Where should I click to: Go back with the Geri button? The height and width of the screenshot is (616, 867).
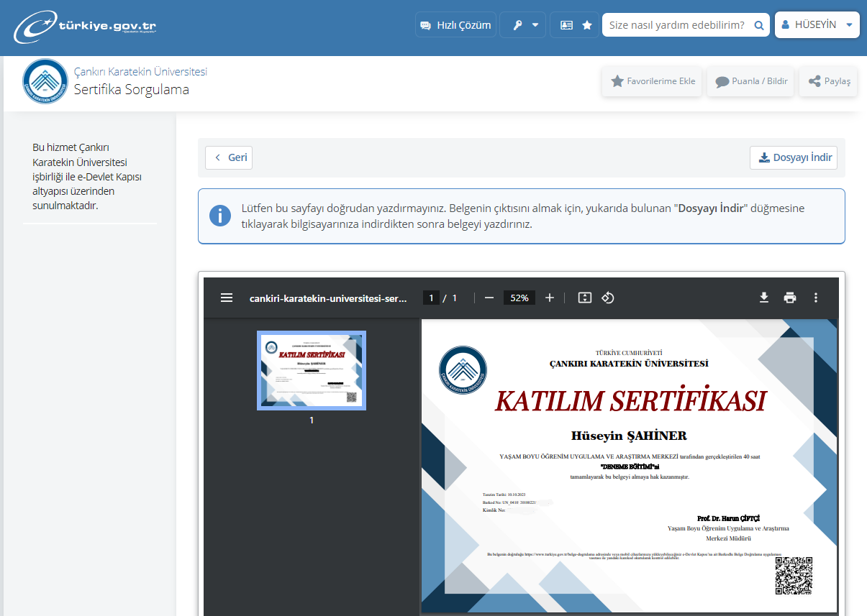(x=229, y=157)
